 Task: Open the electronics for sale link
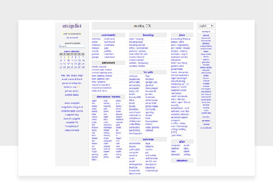click(x=135, y=130)
